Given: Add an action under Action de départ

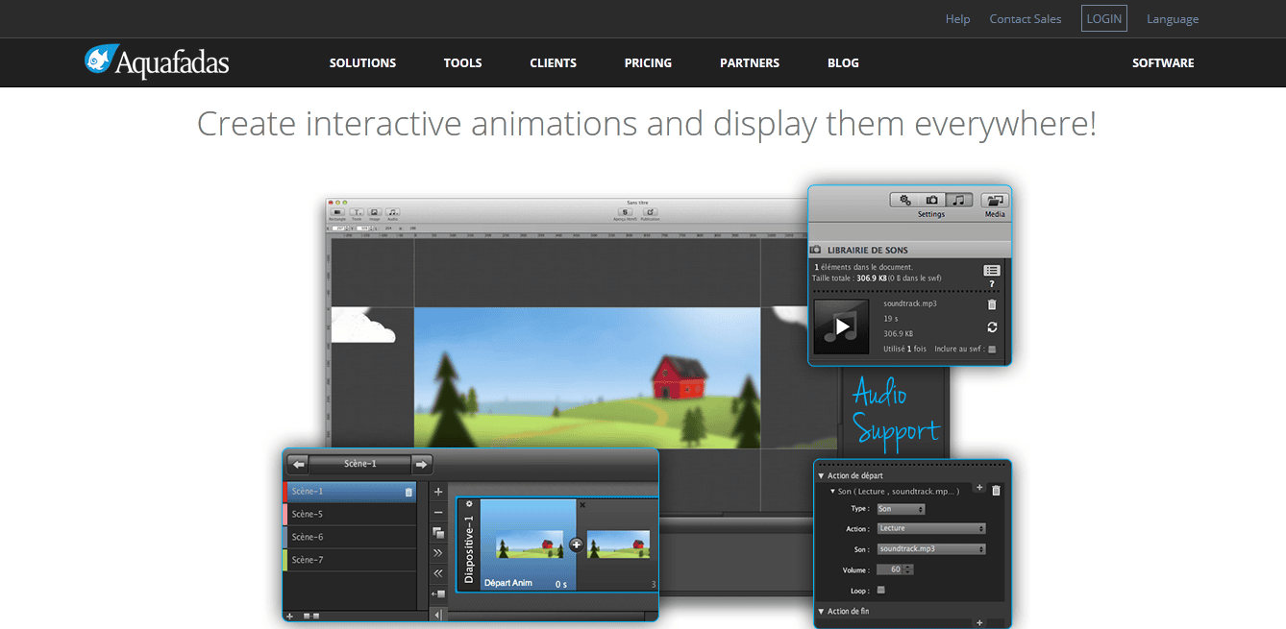Looking at the screenshot, I should point(979,488).
